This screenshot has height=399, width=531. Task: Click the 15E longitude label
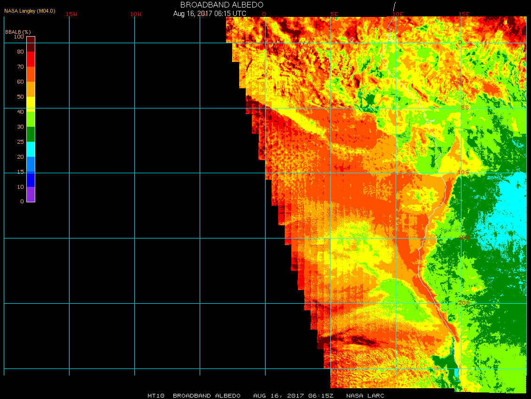[x=464, y=14]
